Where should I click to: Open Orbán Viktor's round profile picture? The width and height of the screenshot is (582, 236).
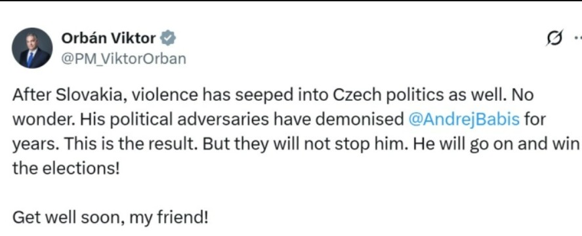tap(32, 48)
